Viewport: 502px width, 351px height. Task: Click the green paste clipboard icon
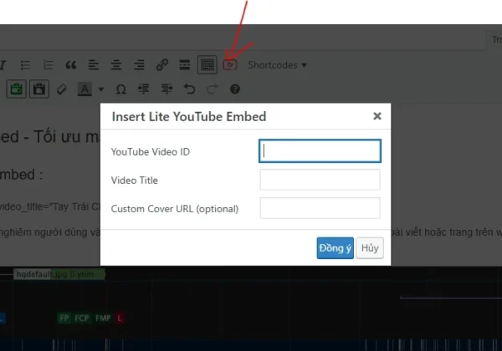(17, 89)
